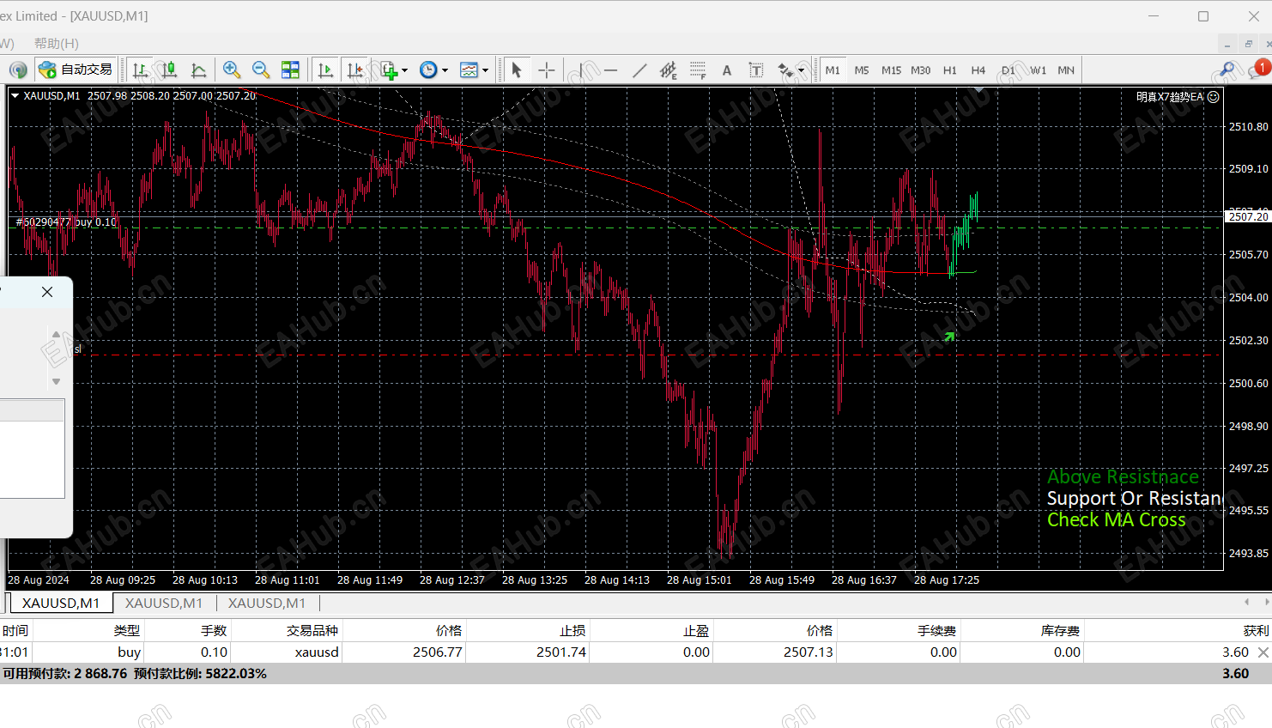Switch chart to candlestick mode

click(170, 70)
